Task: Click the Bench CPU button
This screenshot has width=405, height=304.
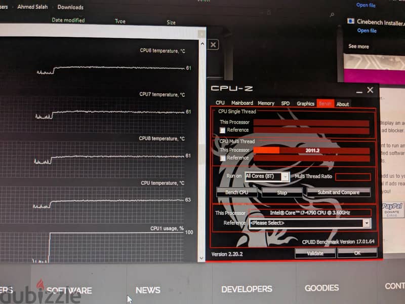Action: [x=236, y=193]
